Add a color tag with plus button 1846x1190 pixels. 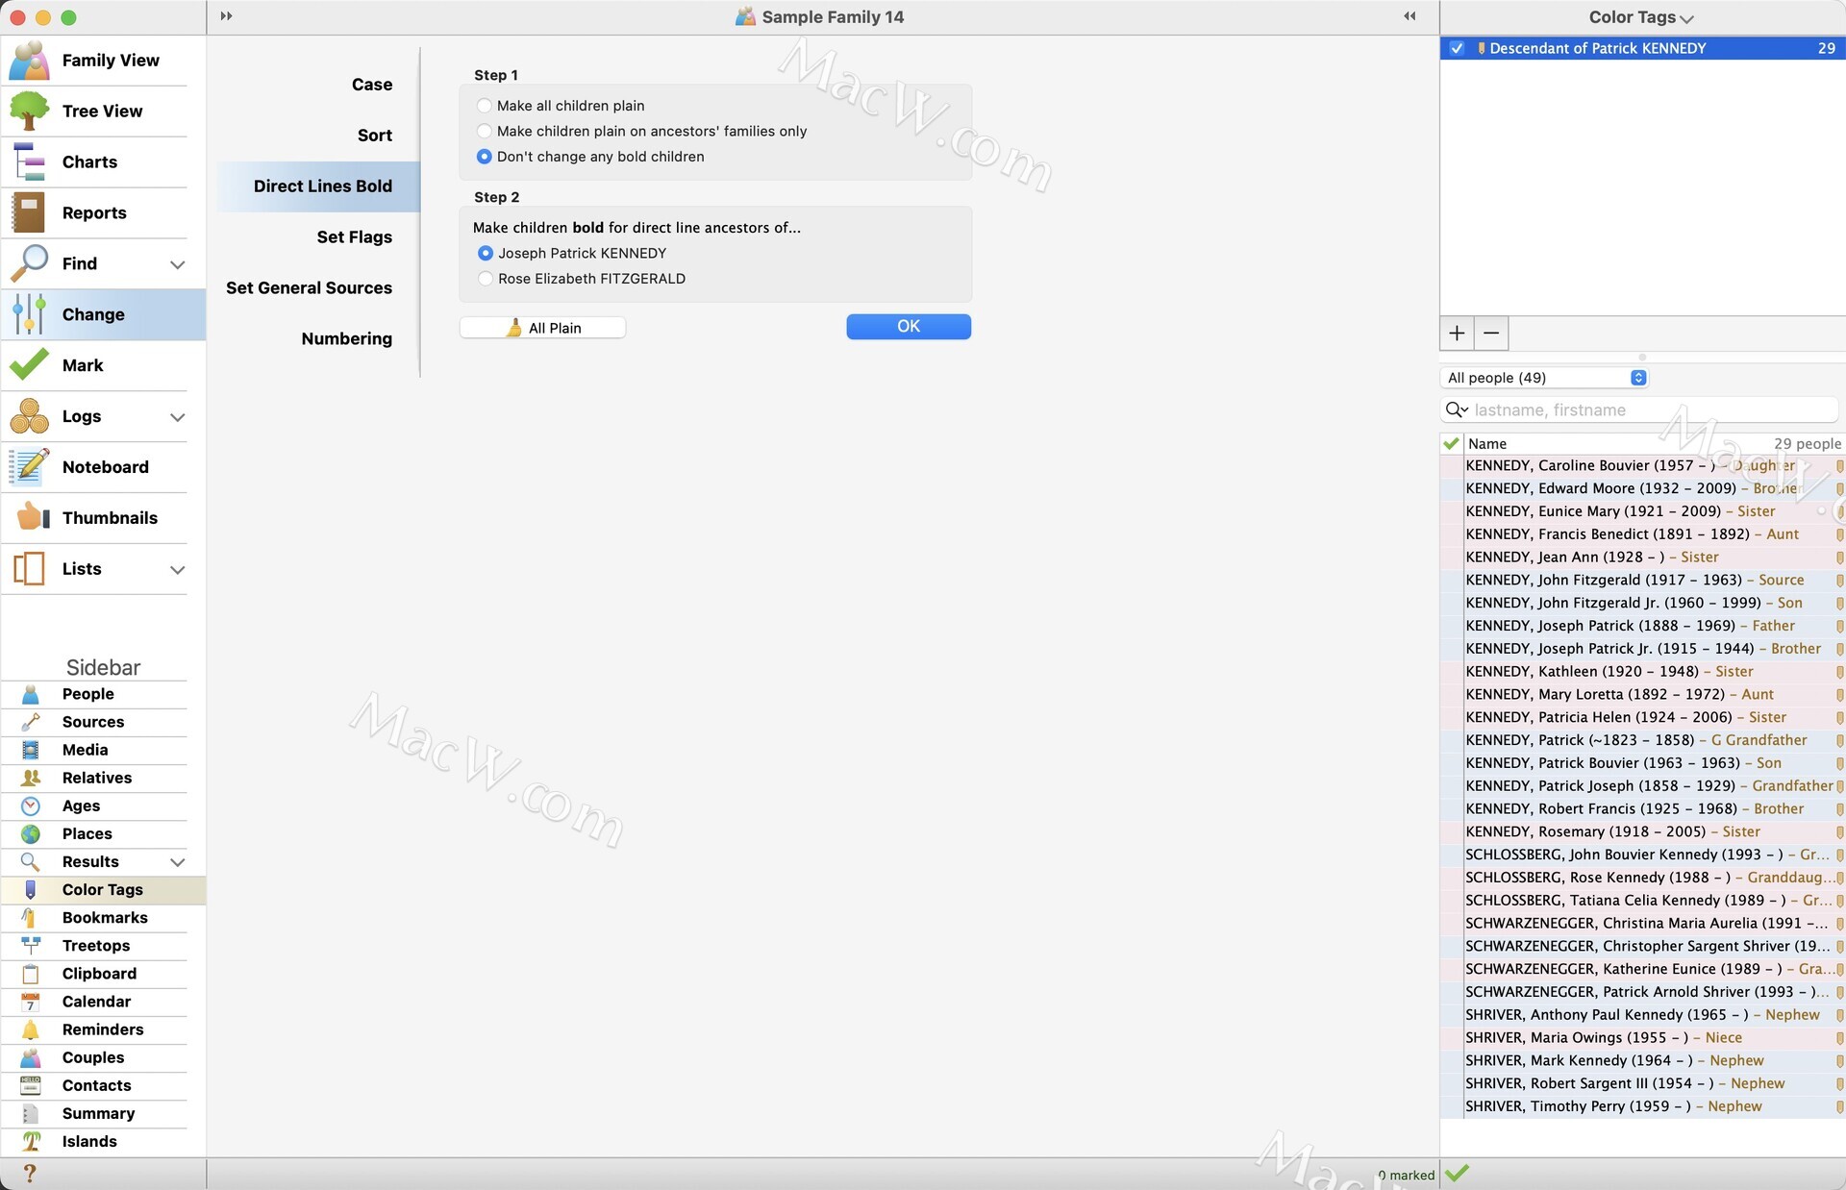point(1458,334)
